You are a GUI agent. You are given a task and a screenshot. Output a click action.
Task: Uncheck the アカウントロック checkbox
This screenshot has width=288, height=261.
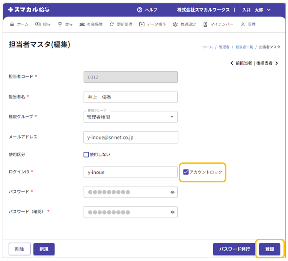pos(186,172)
